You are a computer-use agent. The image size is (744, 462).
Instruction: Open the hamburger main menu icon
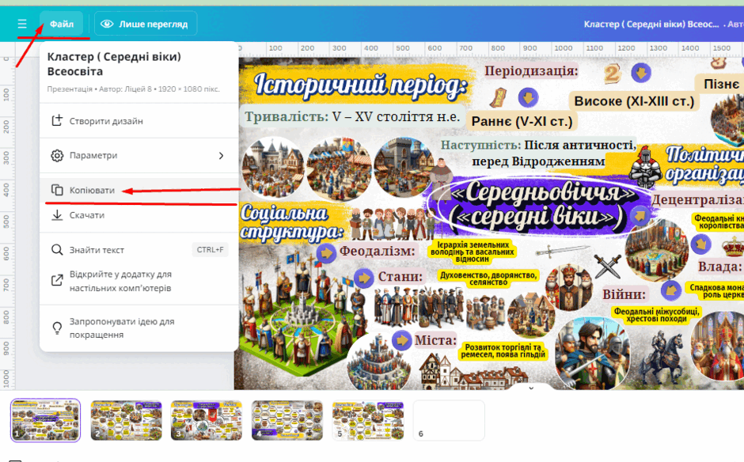22,24
